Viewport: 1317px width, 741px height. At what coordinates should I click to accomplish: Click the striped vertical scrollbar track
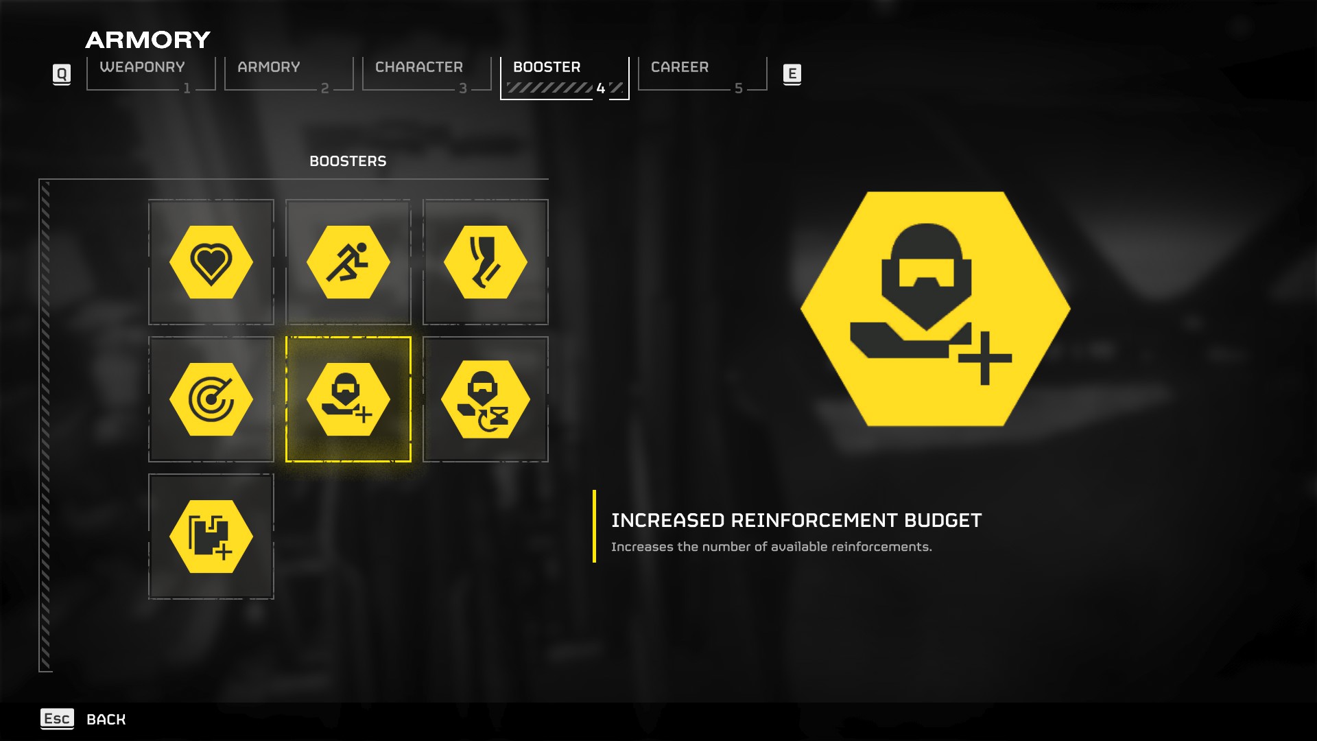45,425
